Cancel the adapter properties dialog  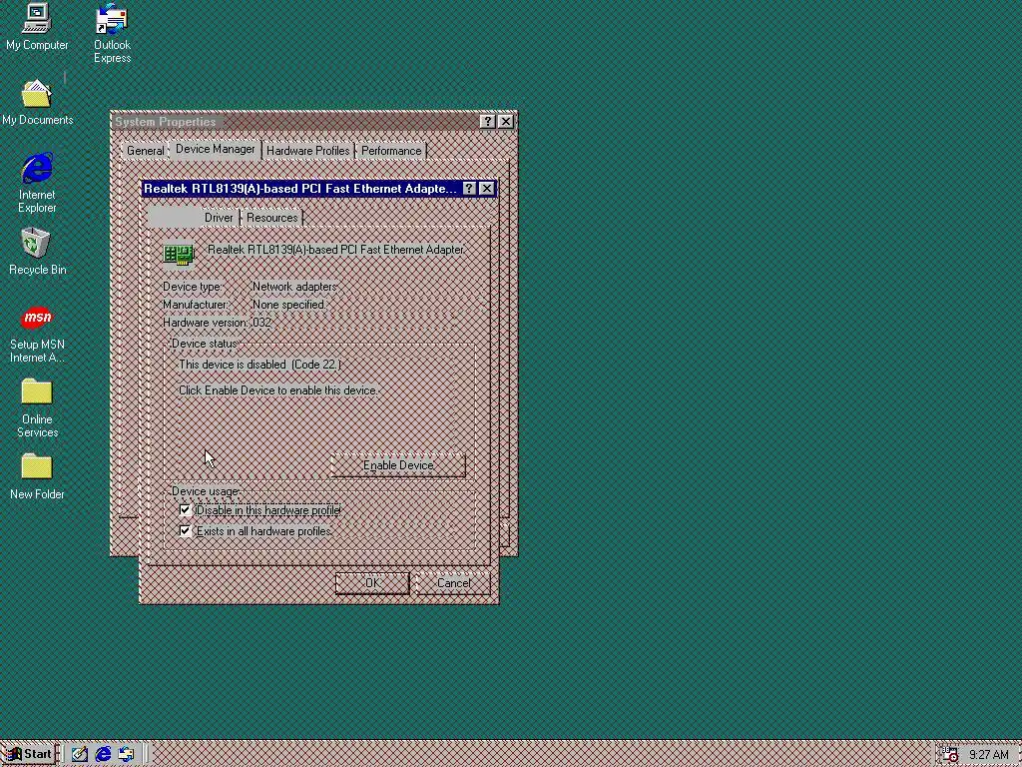click(453, 583)
